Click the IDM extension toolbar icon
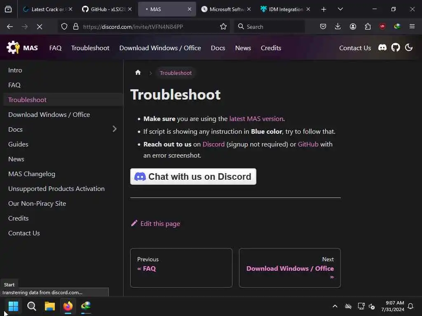Image resolution: width=422 pixels, height=316 pixels. tap(397, 26)
